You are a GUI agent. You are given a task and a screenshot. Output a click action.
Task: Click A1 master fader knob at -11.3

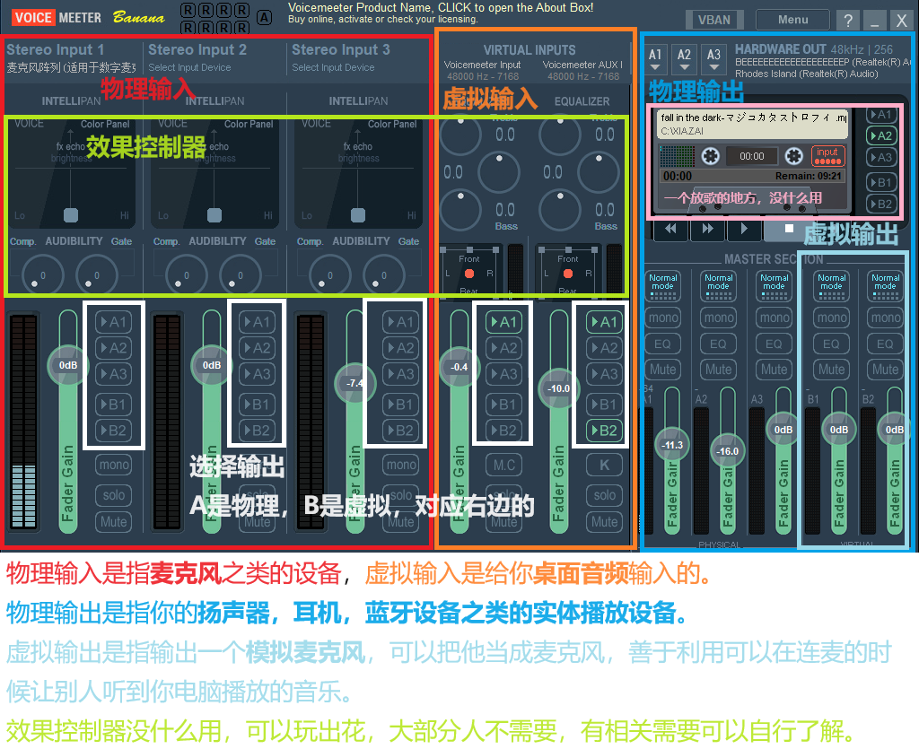[x=671, y=445]
